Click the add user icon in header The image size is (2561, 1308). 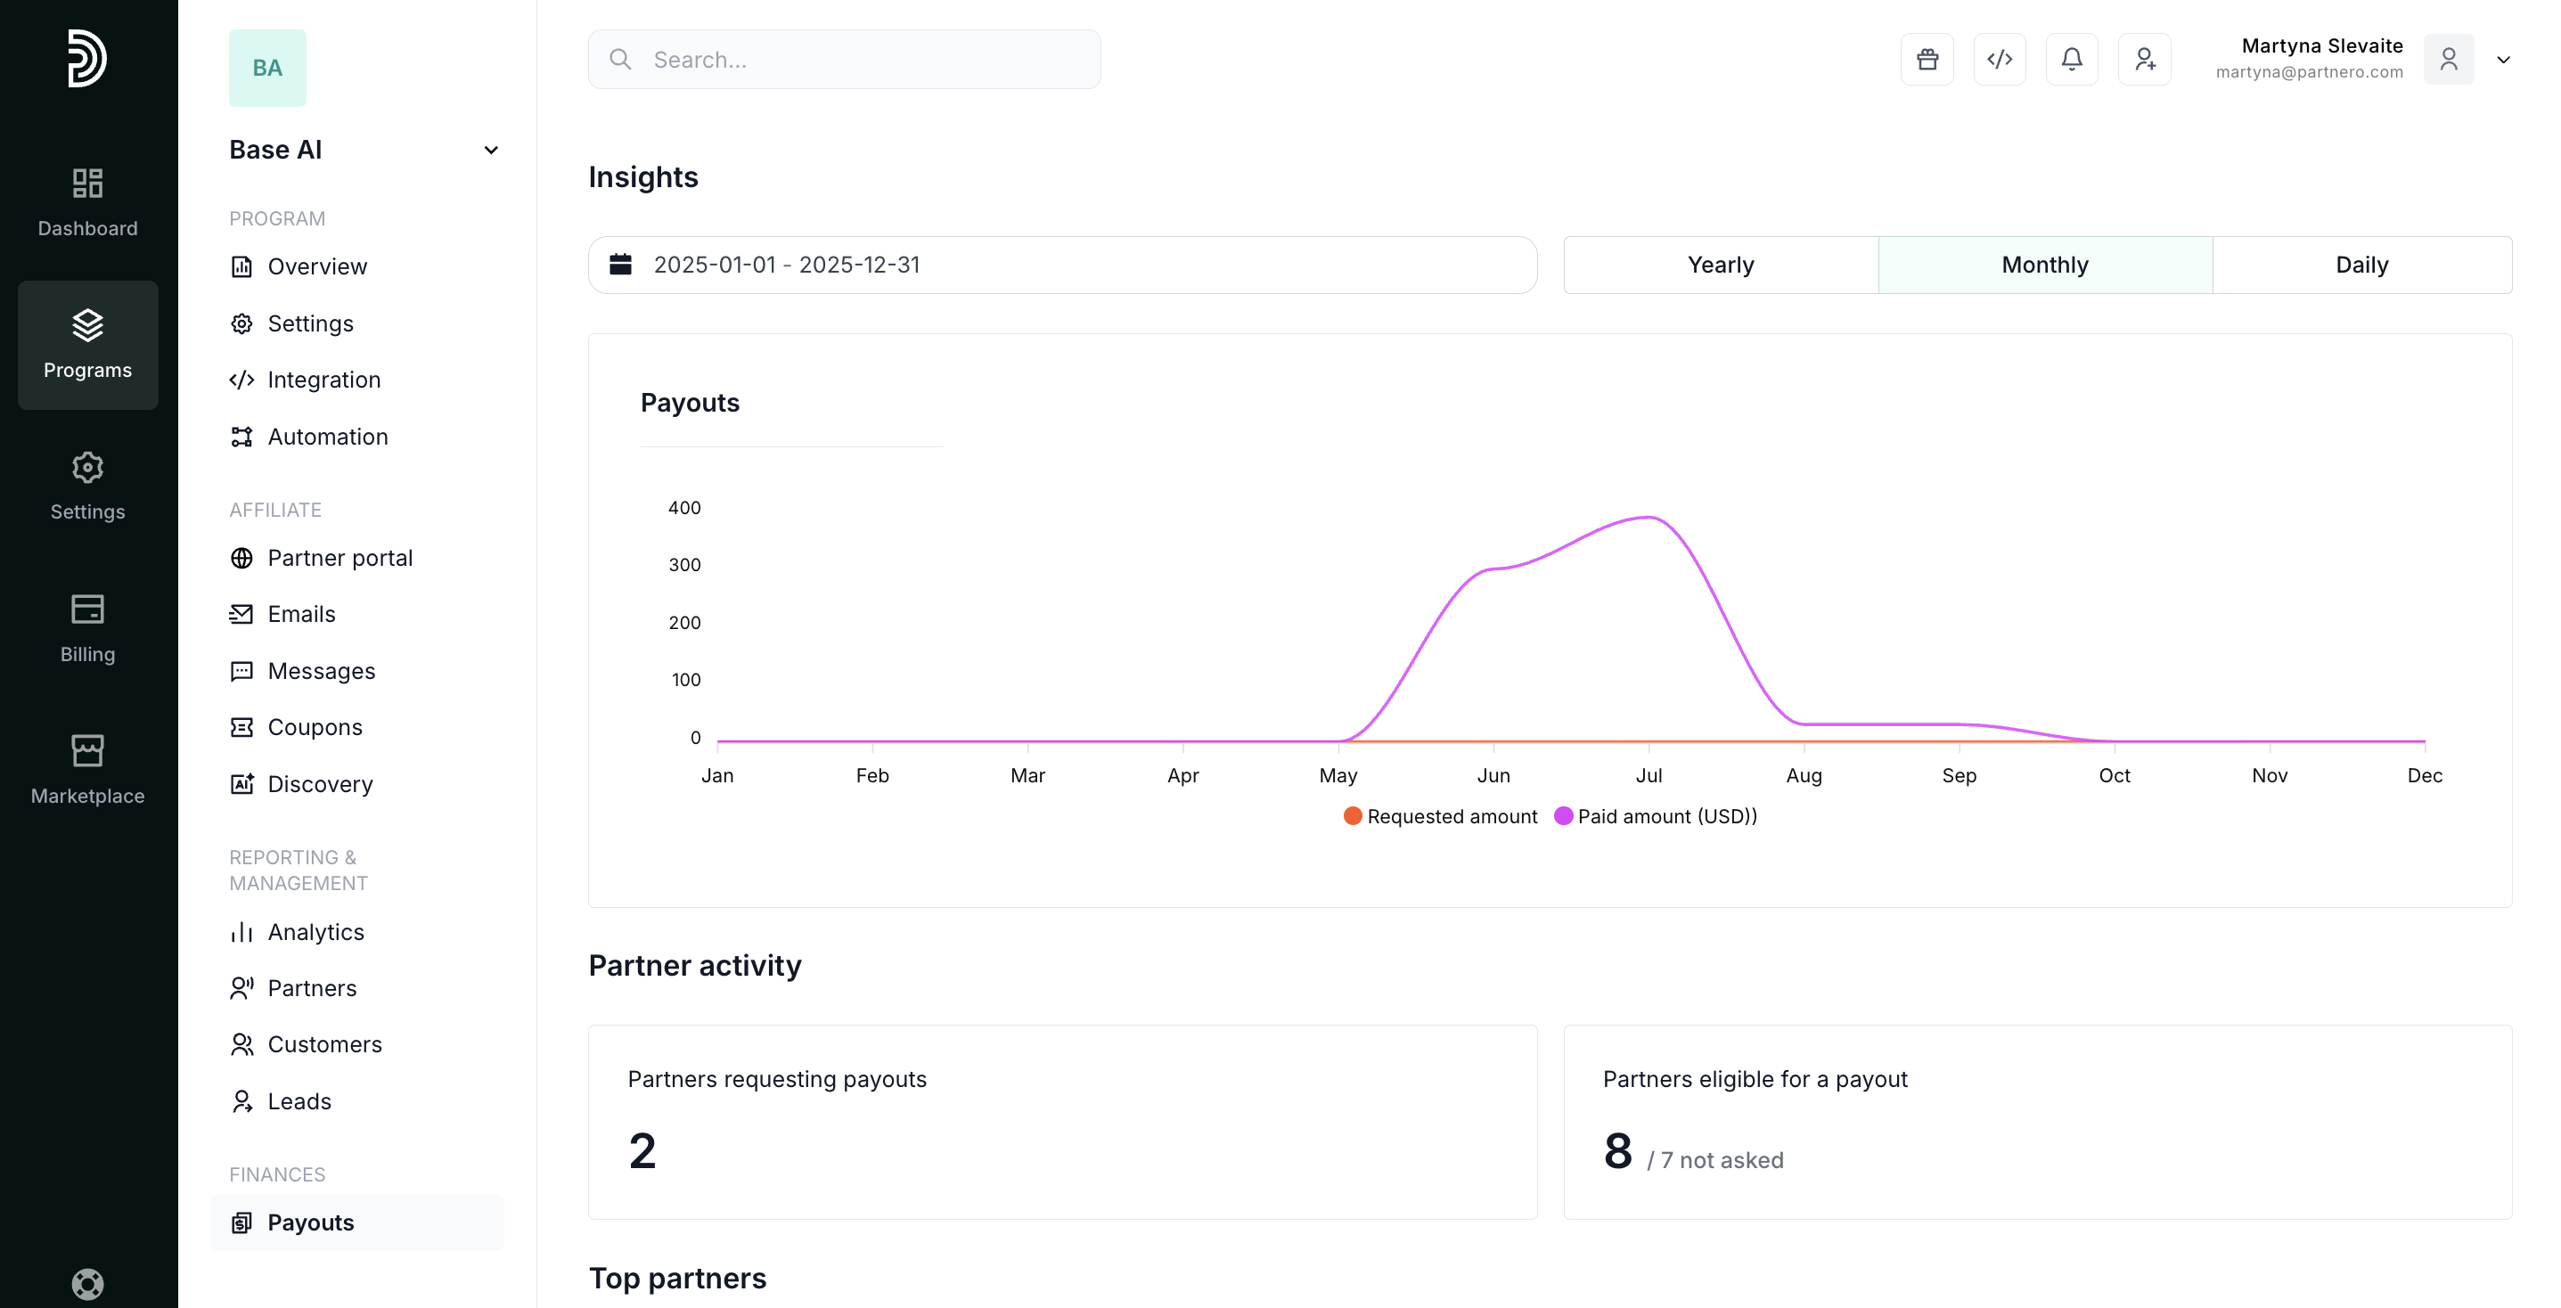coord(2145,60)
